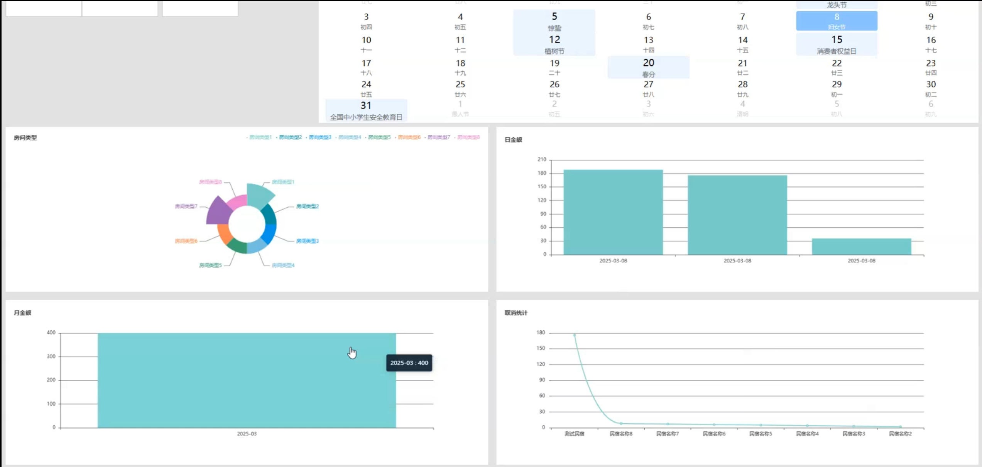Click March 5 惊蛰 date cell

[554, 21]
